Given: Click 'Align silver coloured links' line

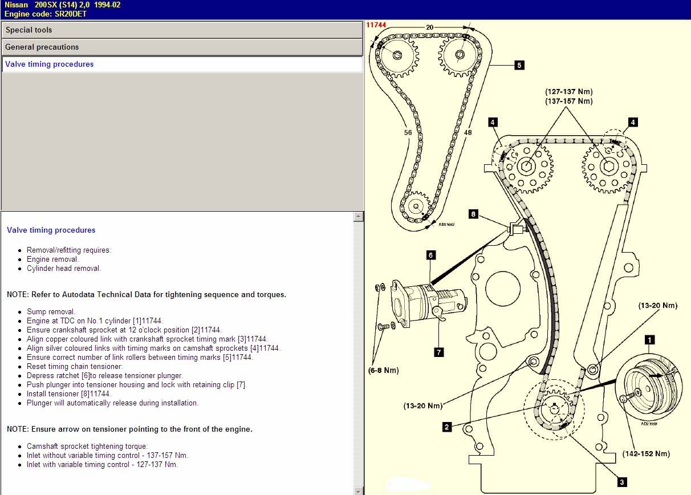Looking at the screenshot, I should (x=153, y=348).
